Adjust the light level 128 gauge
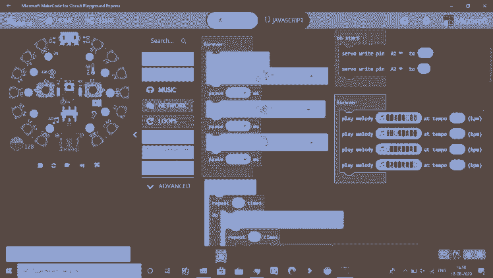Screen dimensions: 493x278 click(x=16, y=144)
